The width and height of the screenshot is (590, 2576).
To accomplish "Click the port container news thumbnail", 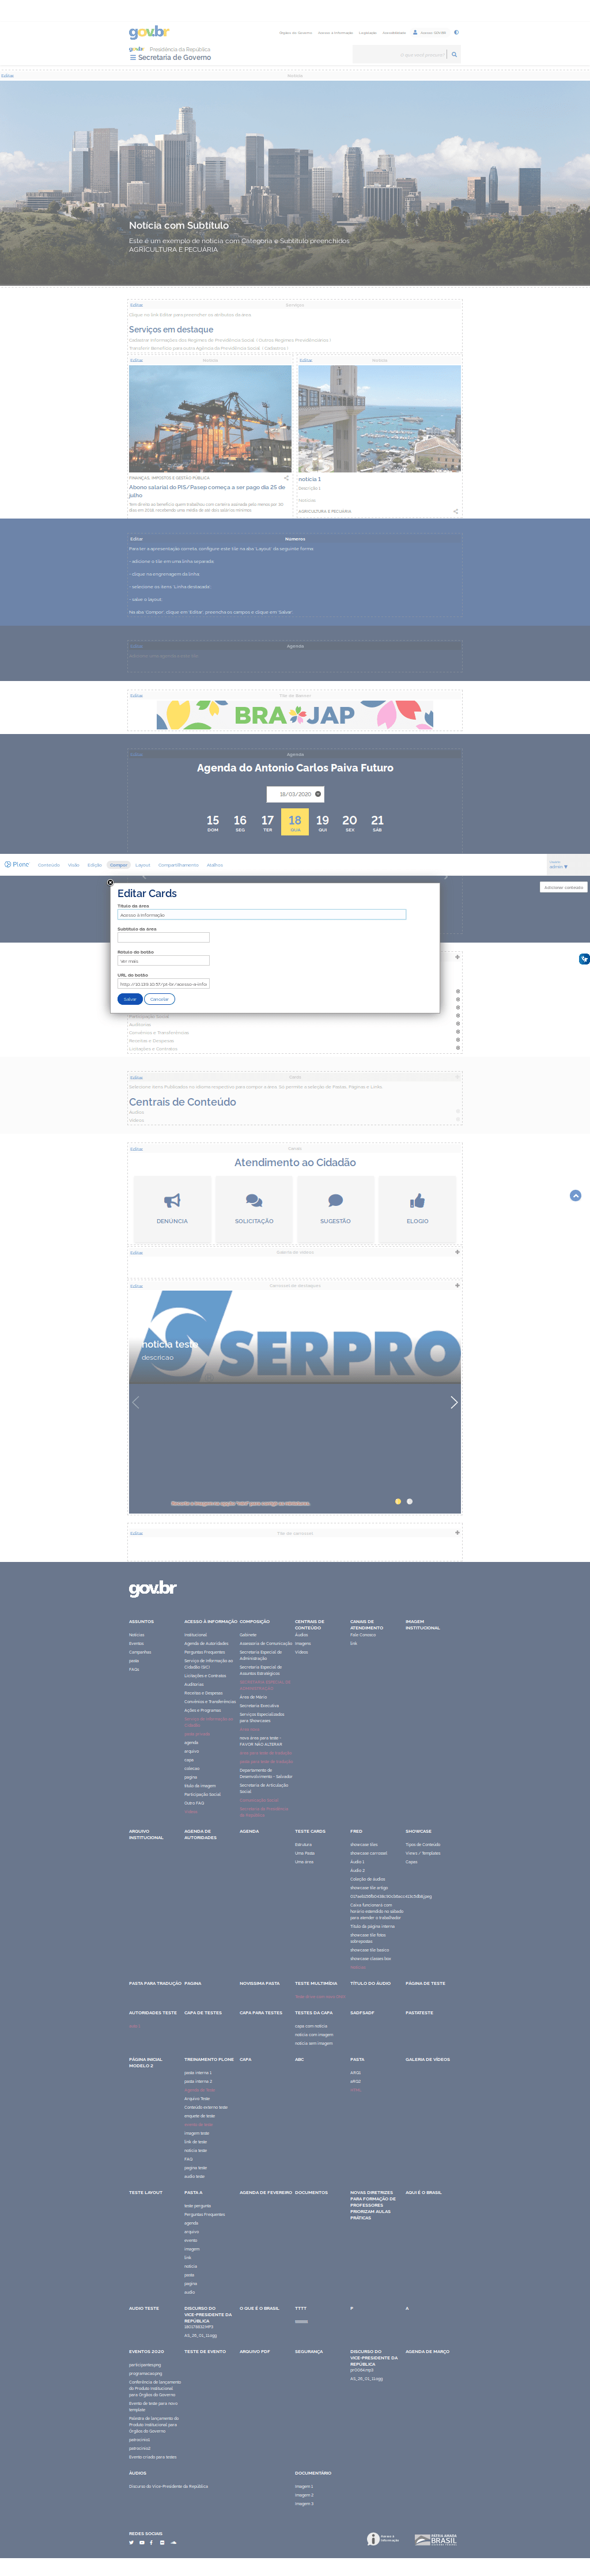I will (210, 419).
